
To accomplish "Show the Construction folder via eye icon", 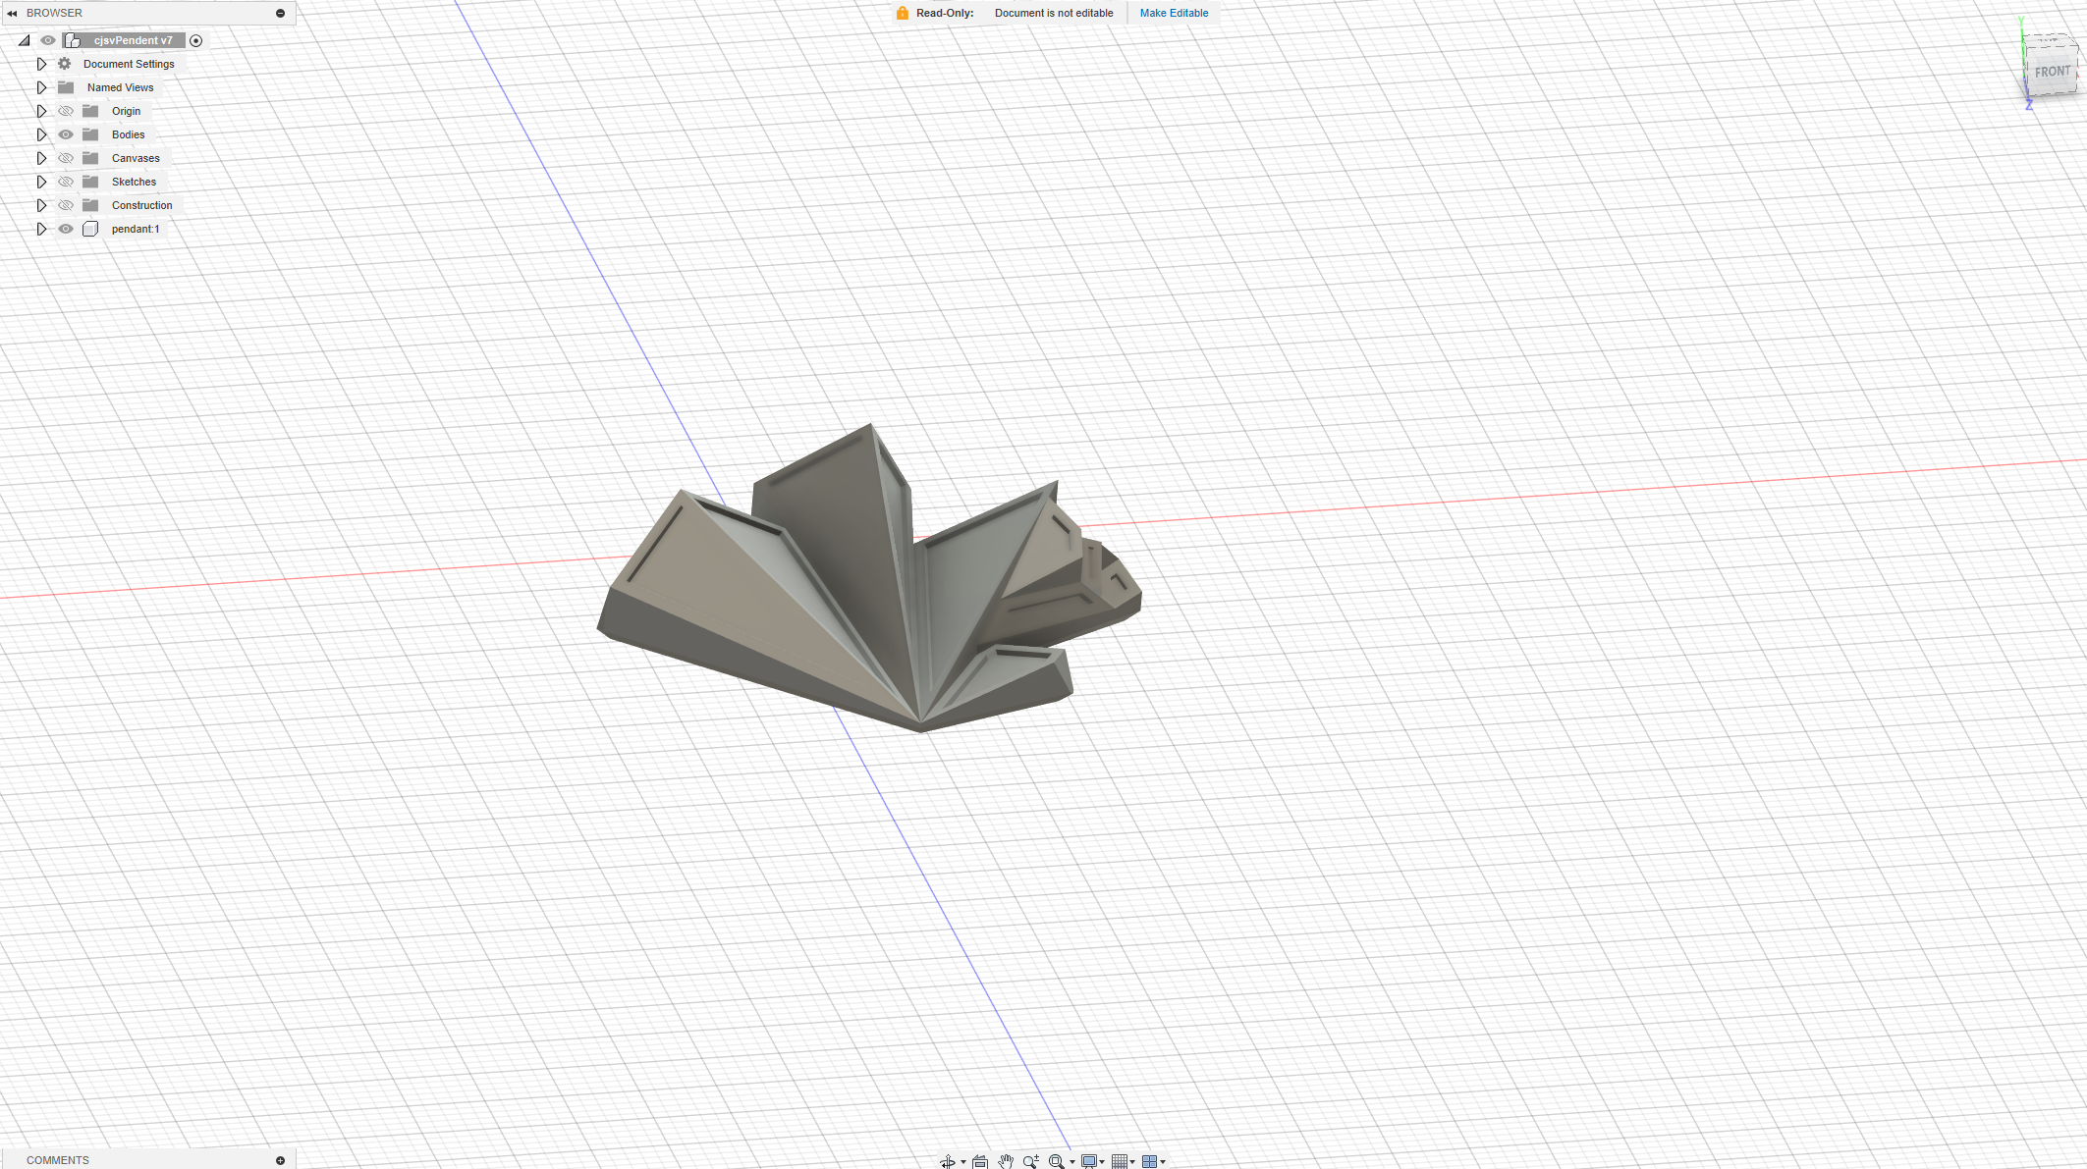I will coord(66,205).
